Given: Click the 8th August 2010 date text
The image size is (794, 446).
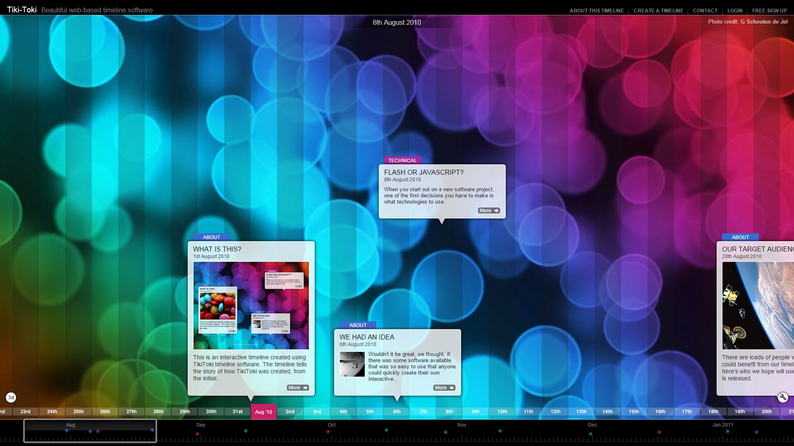Looking at the screenshot, I should coord(402,180).
